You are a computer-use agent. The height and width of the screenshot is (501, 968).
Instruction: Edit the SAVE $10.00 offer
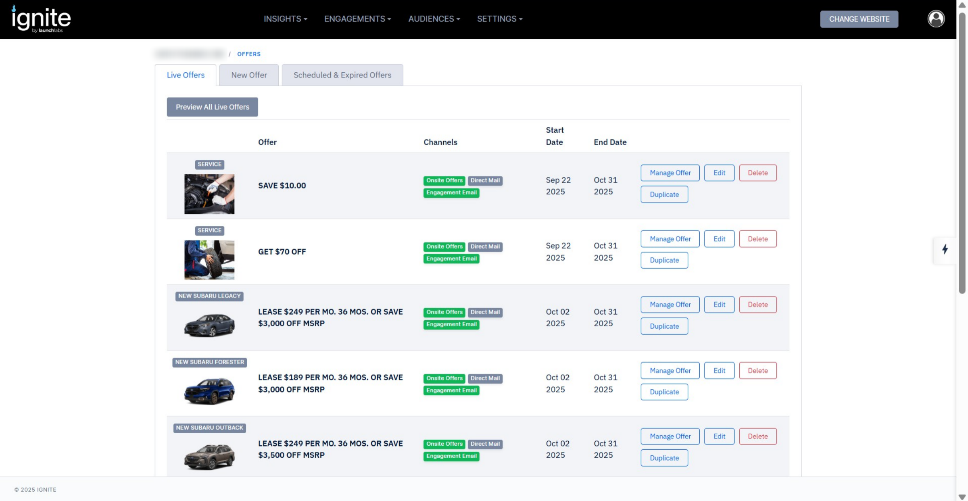tap(719, 173)
